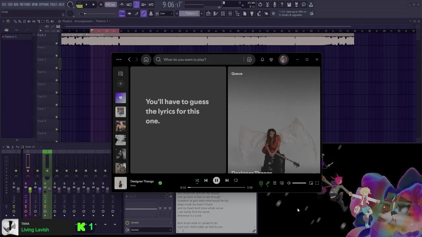Click FL Studio transport stop button

[x=93, y=5]
